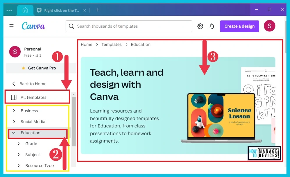290x177 pixels.
Task: Open the S account avatar in header
Action: click(269, 26)
